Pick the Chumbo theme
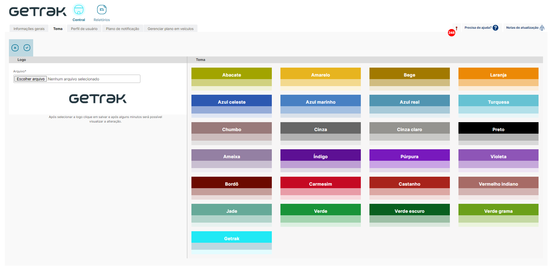 pyautogui.click(x=232, y=134)
